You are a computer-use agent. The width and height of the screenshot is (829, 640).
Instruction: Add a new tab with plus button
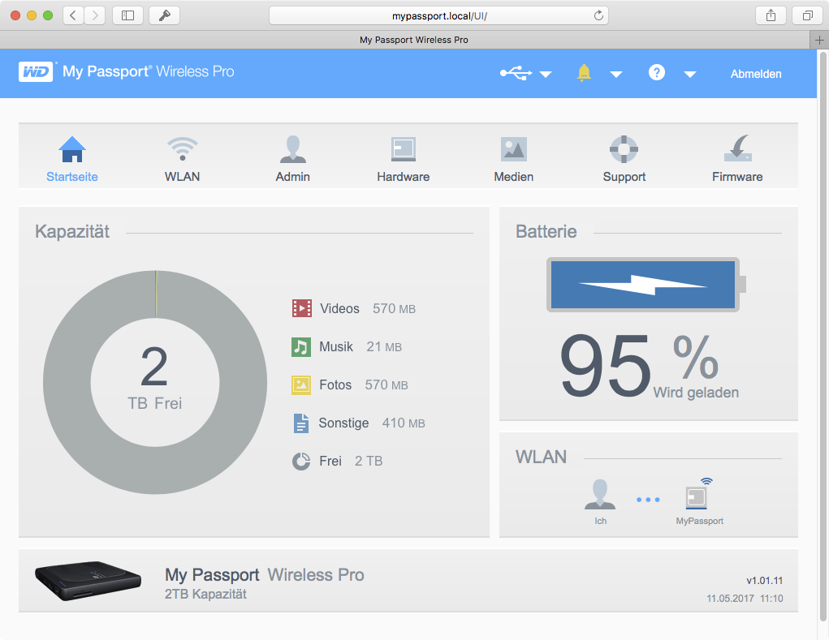819,40
